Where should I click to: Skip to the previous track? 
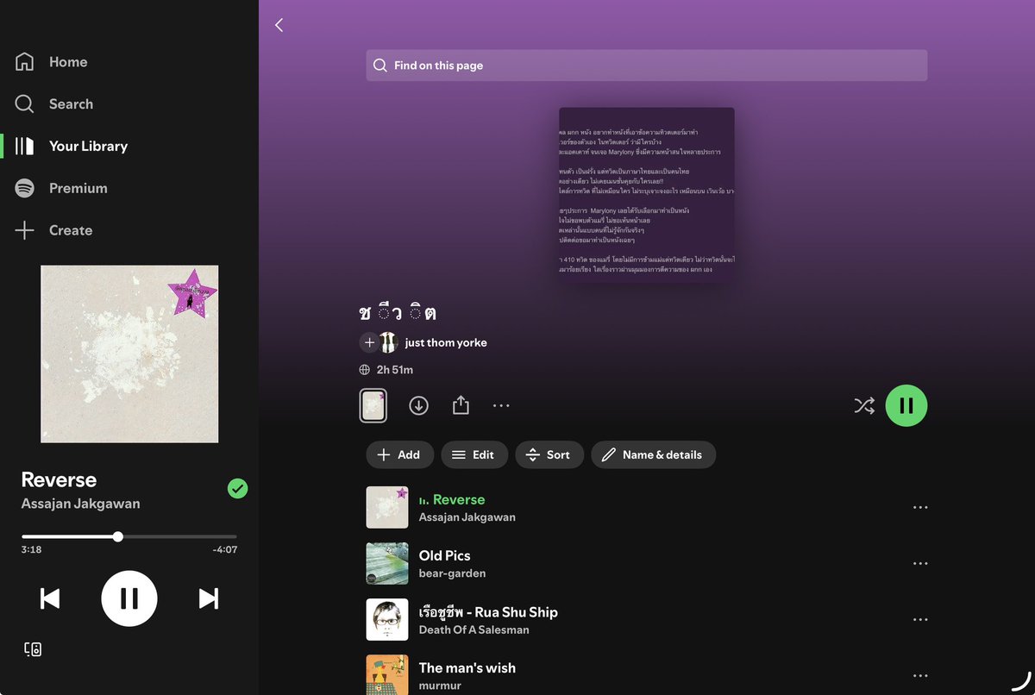tap(50, 598)
